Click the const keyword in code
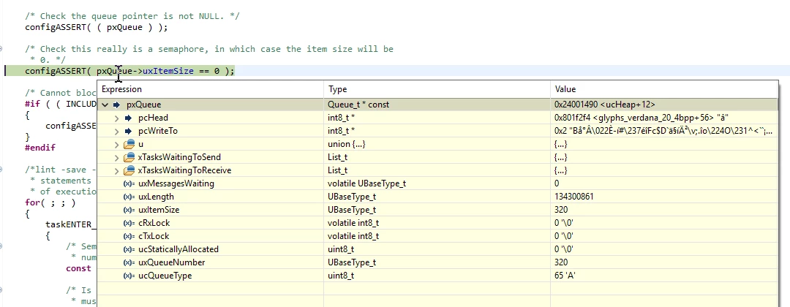The width and height of the screenshot is (790, 307). point(78,268)
